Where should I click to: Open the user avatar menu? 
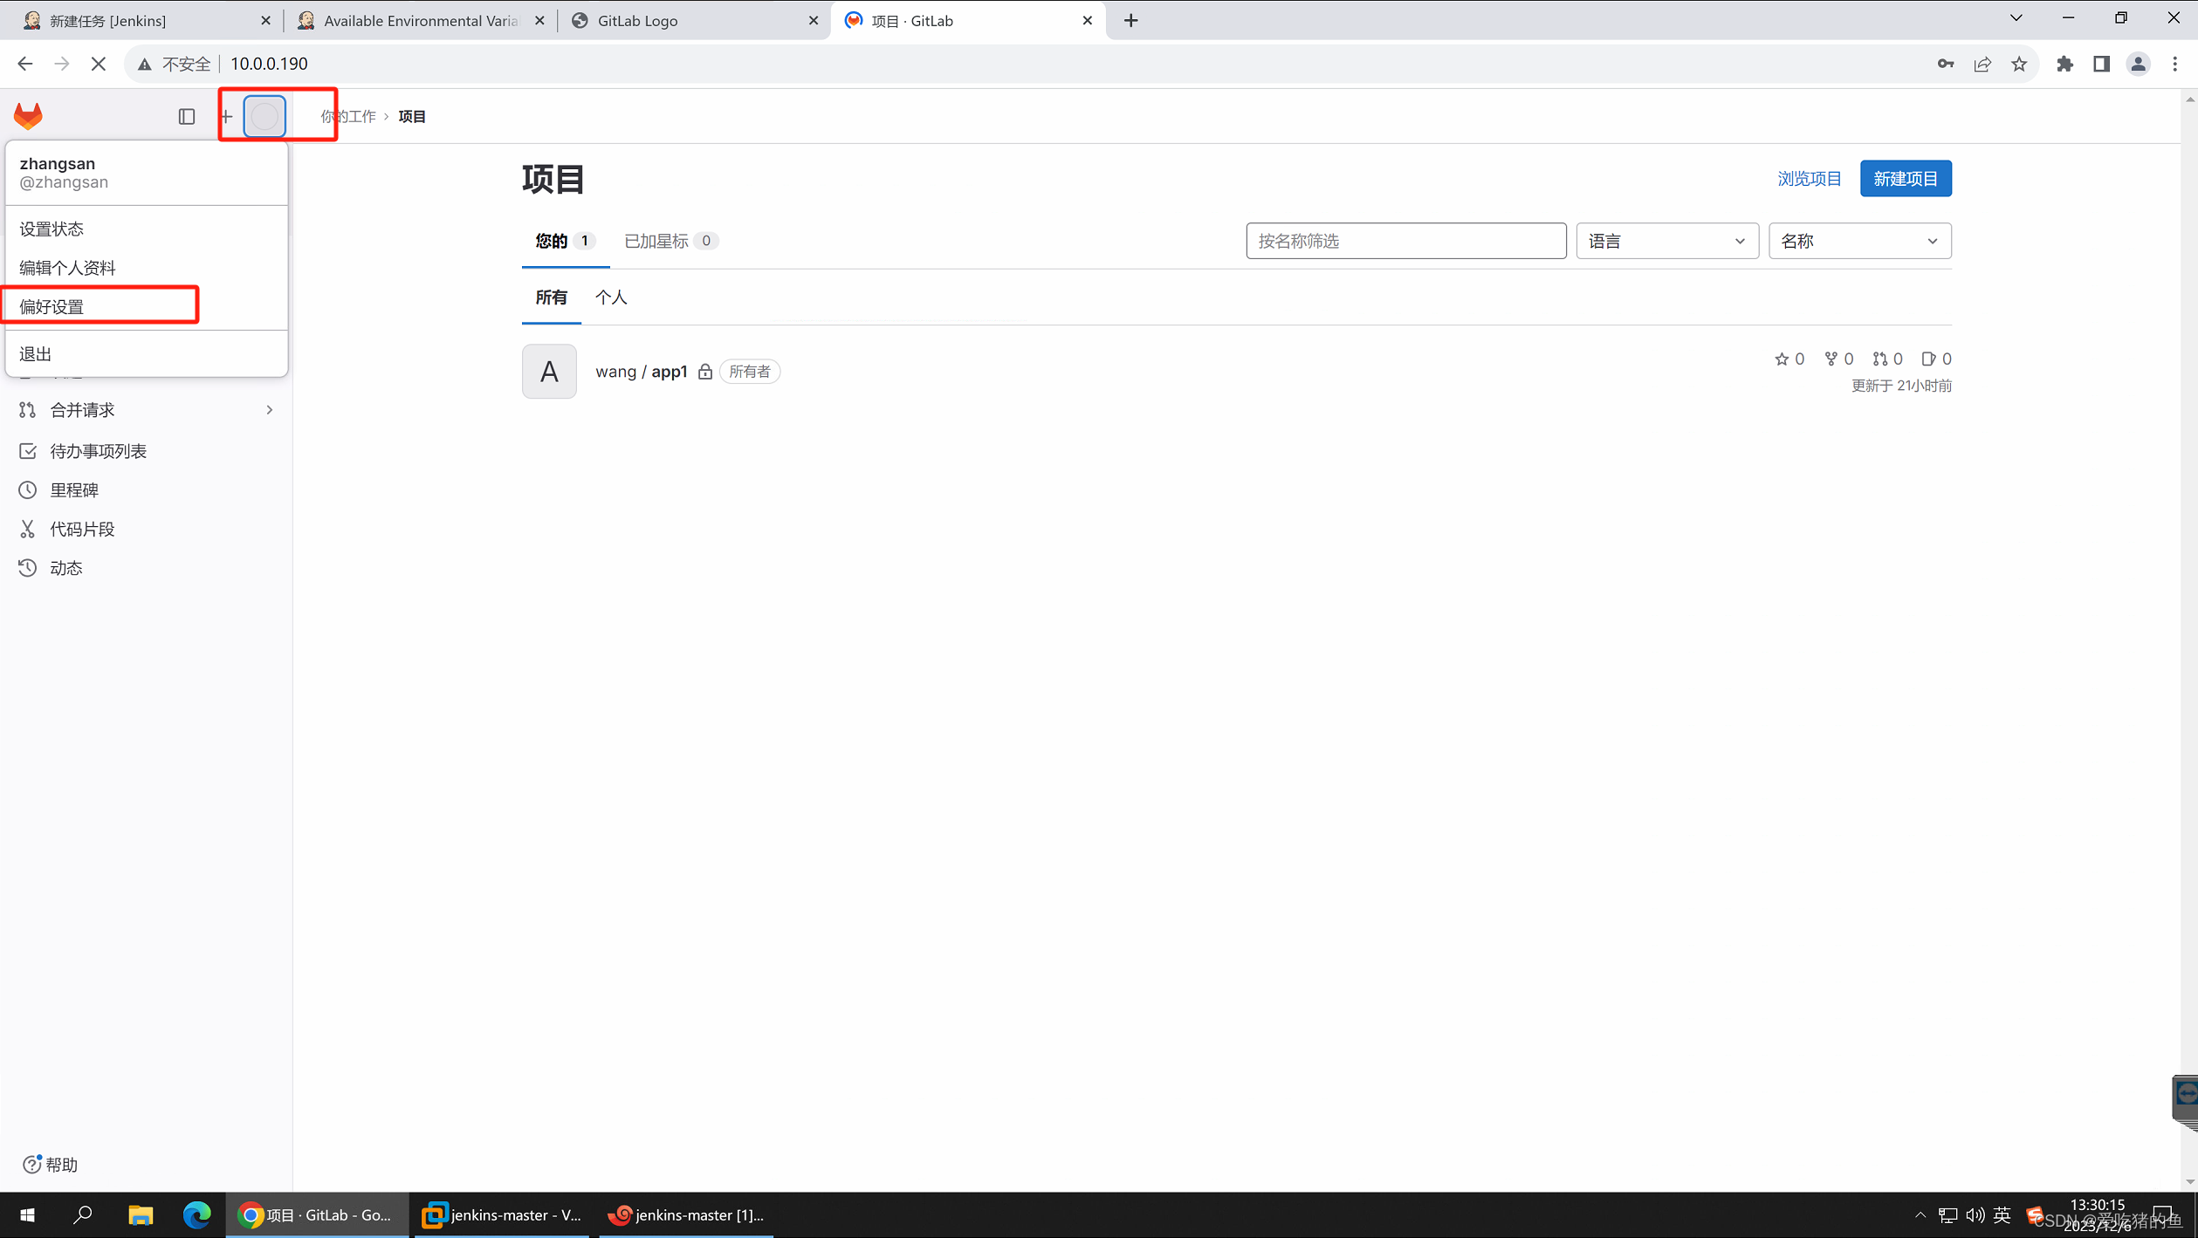click(264, 116)
